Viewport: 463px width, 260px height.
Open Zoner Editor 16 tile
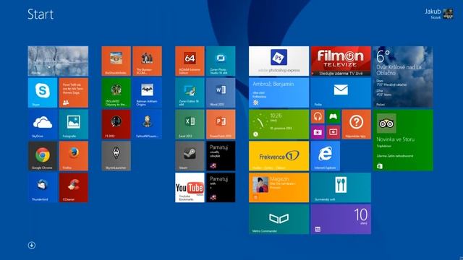click(190, 92)
